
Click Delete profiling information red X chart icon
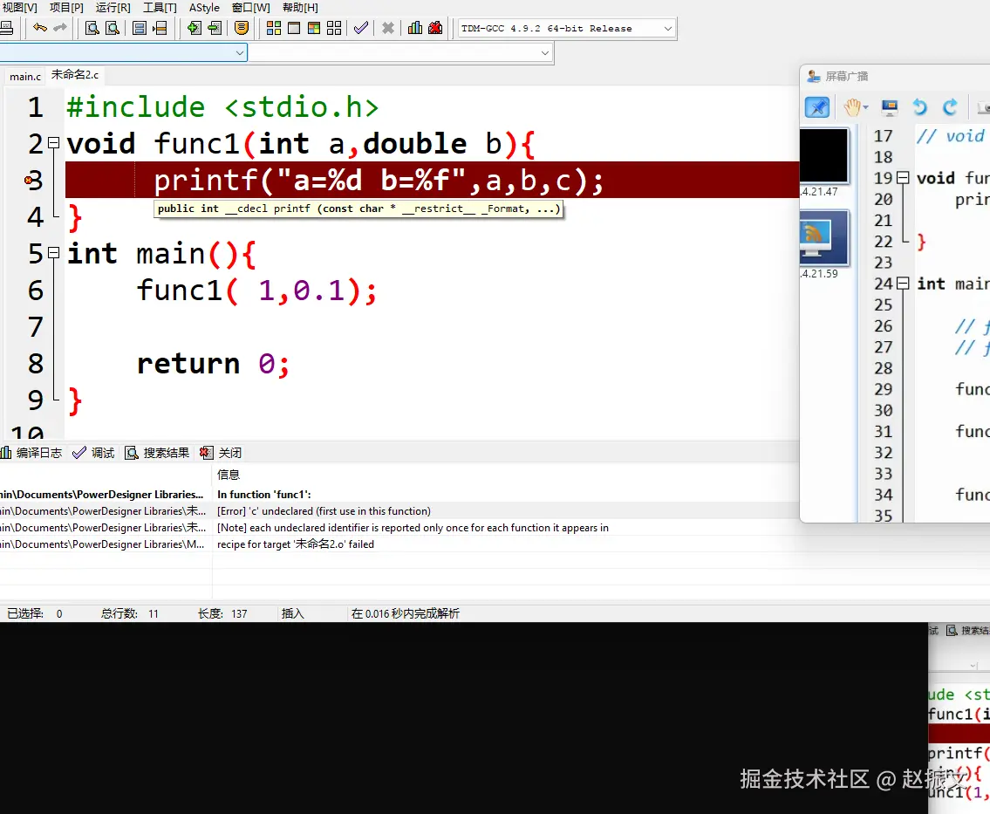(x=435, y=28)
